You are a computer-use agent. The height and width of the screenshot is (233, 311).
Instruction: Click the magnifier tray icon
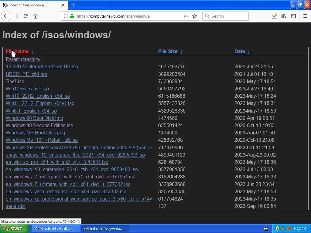coord(289,228)
